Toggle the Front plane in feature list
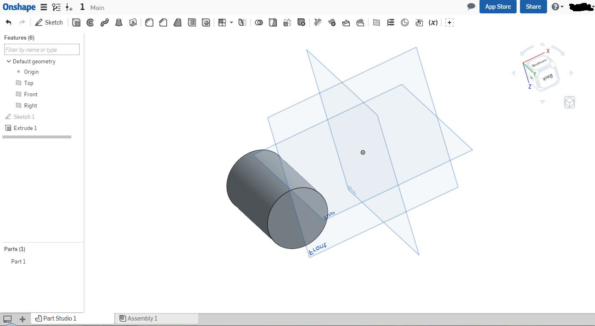The height and width of the screenshot is (326, 595). click(x=18, y=94)
